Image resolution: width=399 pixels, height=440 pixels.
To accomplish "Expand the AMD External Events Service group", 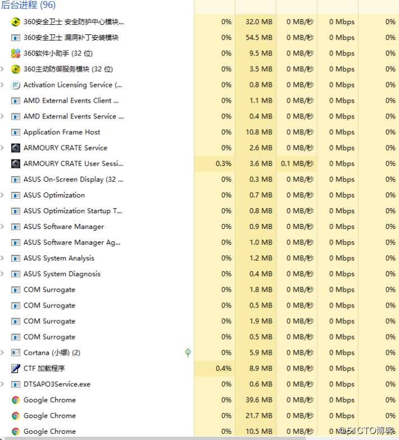I will 2,117.
